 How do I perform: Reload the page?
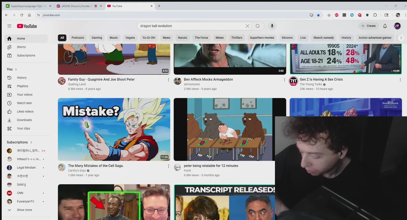tap(22, 15)
